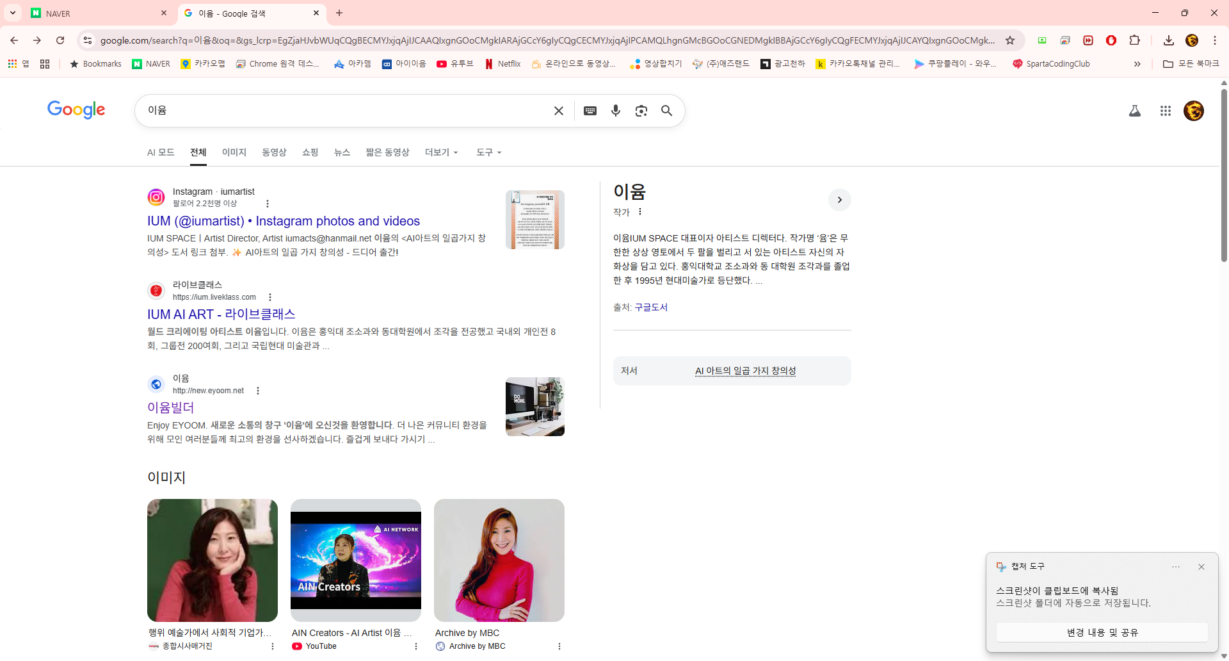Bookmark this page with the star icon
This screenshot has width=1229, height=661.
[x=1010, y=40]
